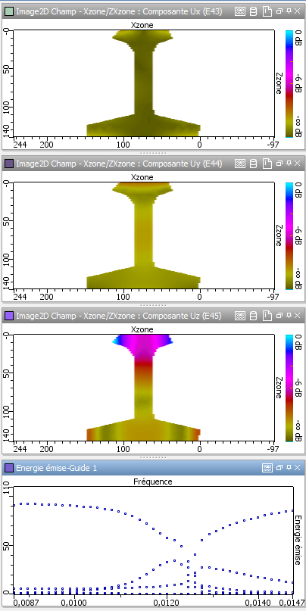Restore/float the Composante Ux panel window

click(x=279, y=11)
